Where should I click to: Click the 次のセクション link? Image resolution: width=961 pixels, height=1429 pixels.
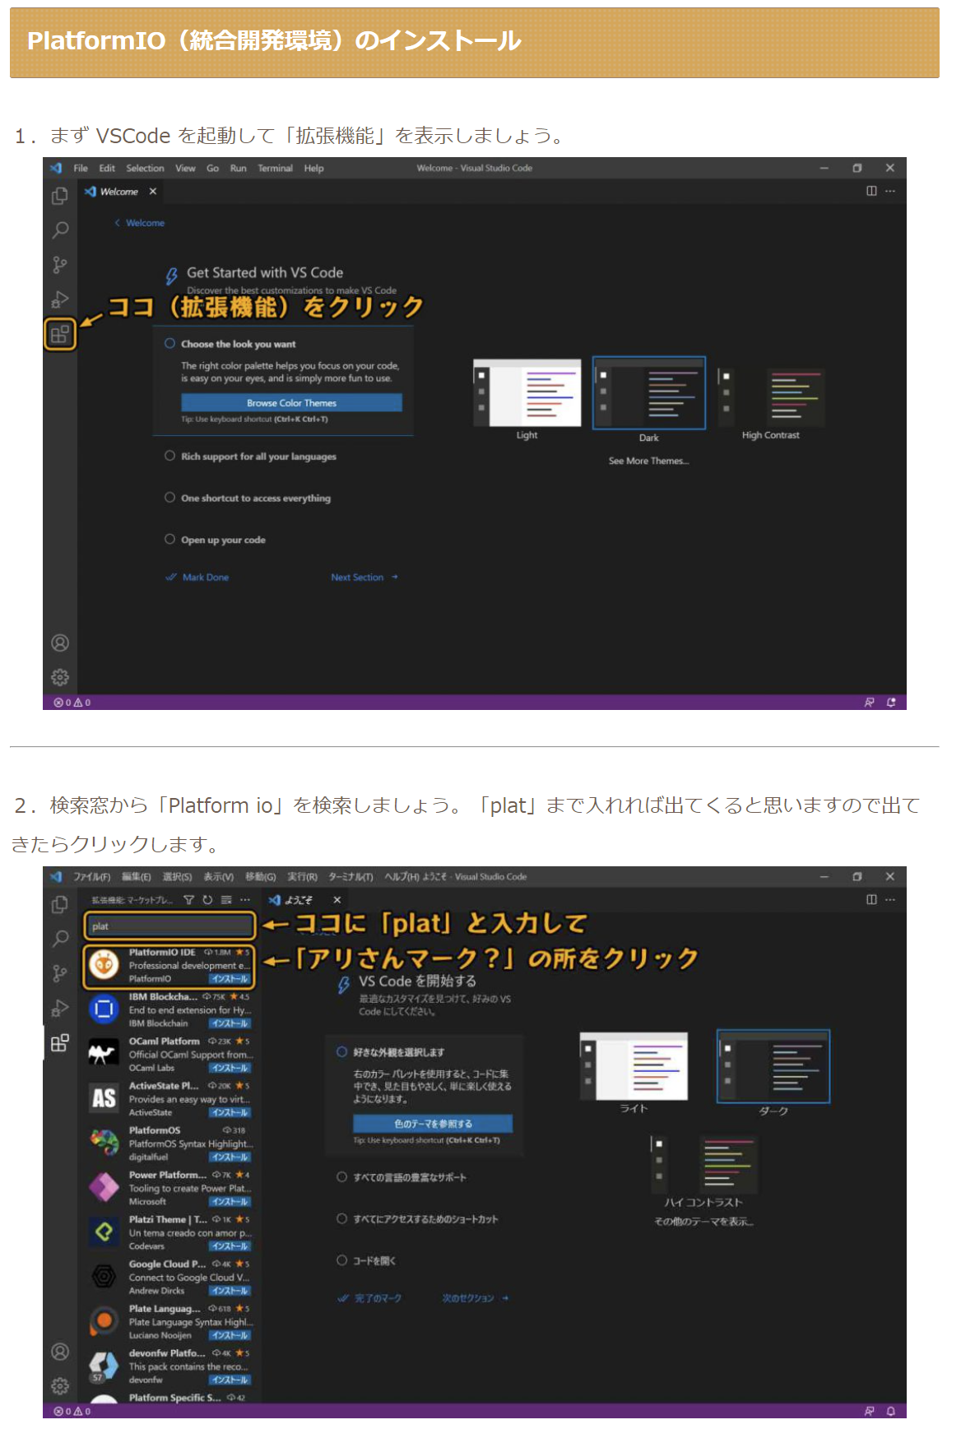475,1298
